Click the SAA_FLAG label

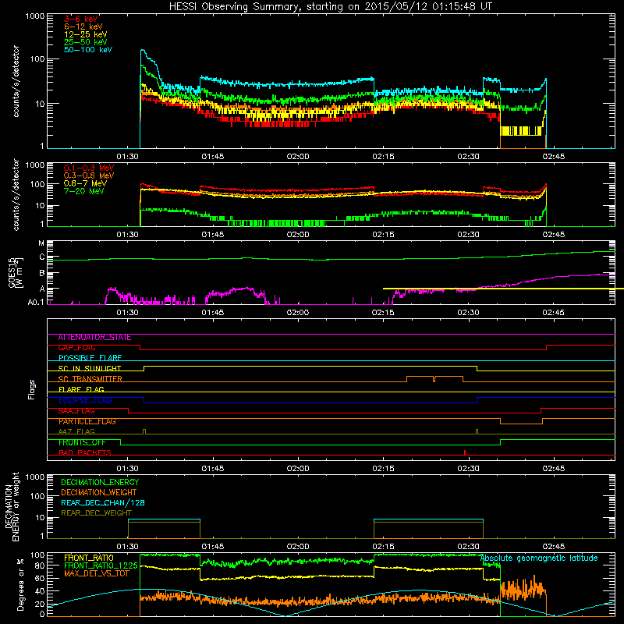[76, 411]
